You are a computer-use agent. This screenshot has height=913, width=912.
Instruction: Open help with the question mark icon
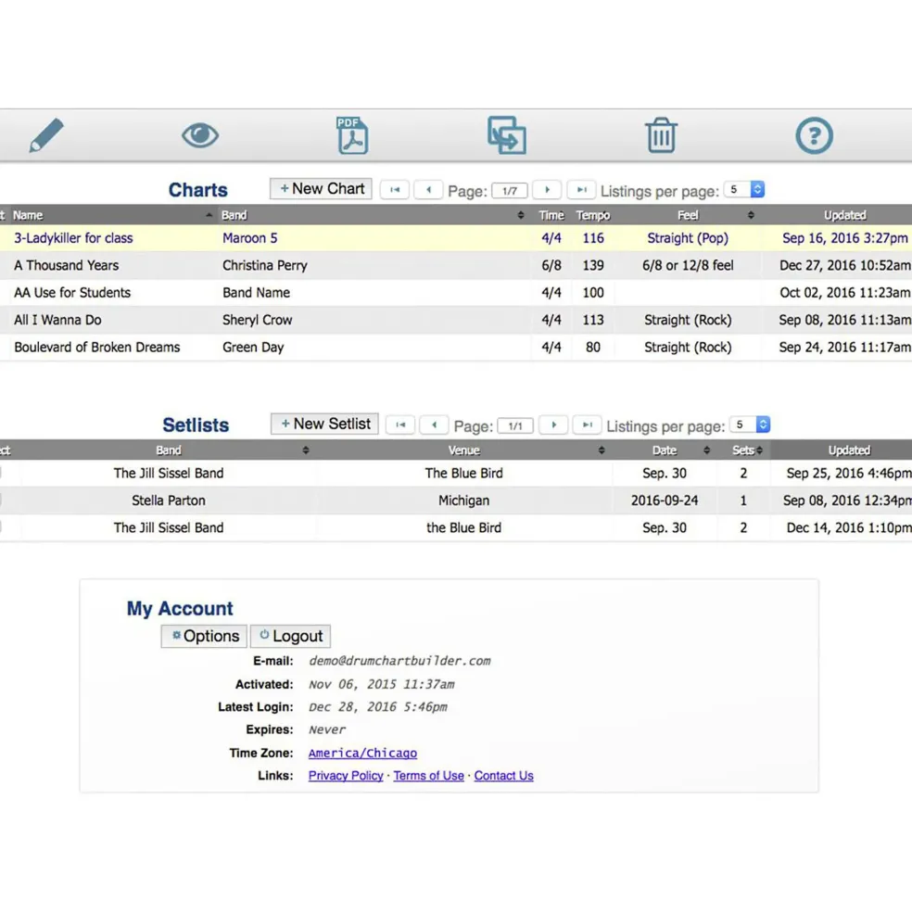[x=814, y=135]
